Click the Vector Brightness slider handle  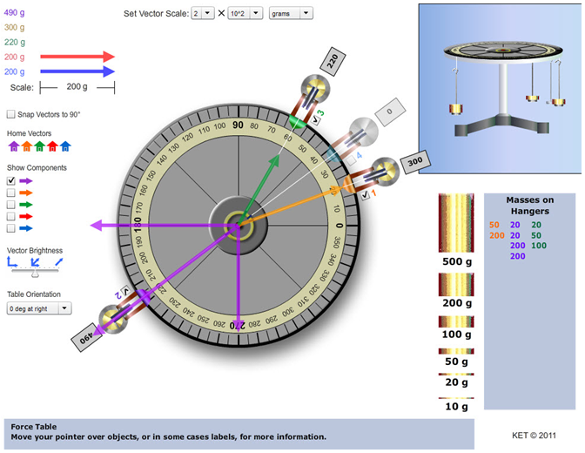click(36, 274)
